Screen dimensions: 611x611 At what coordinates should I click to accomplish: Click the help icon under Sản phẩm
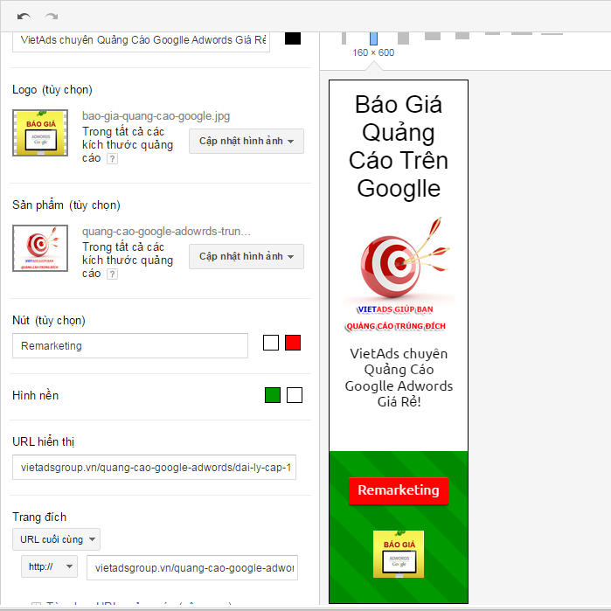coord(112,274)
